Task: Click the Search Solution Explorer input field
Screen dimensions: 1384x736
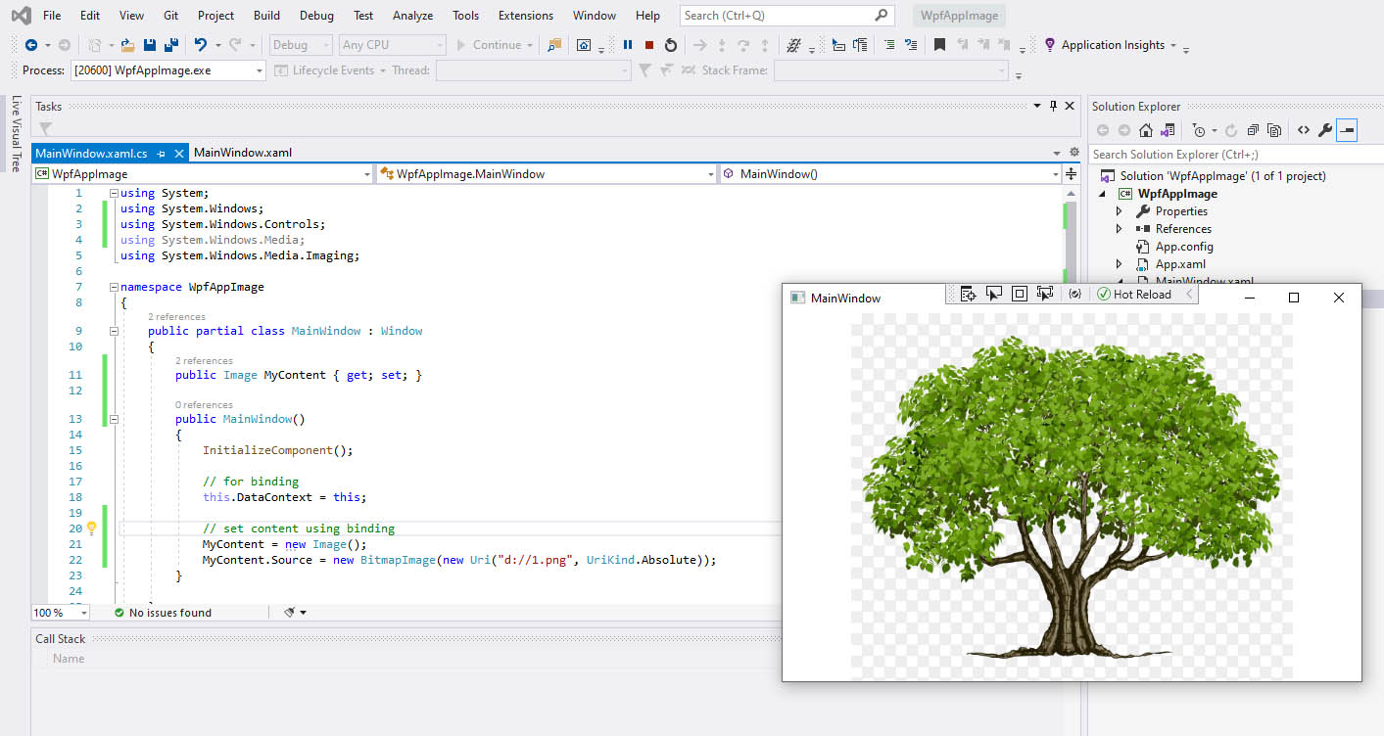Action: [x=1224, y=155]
